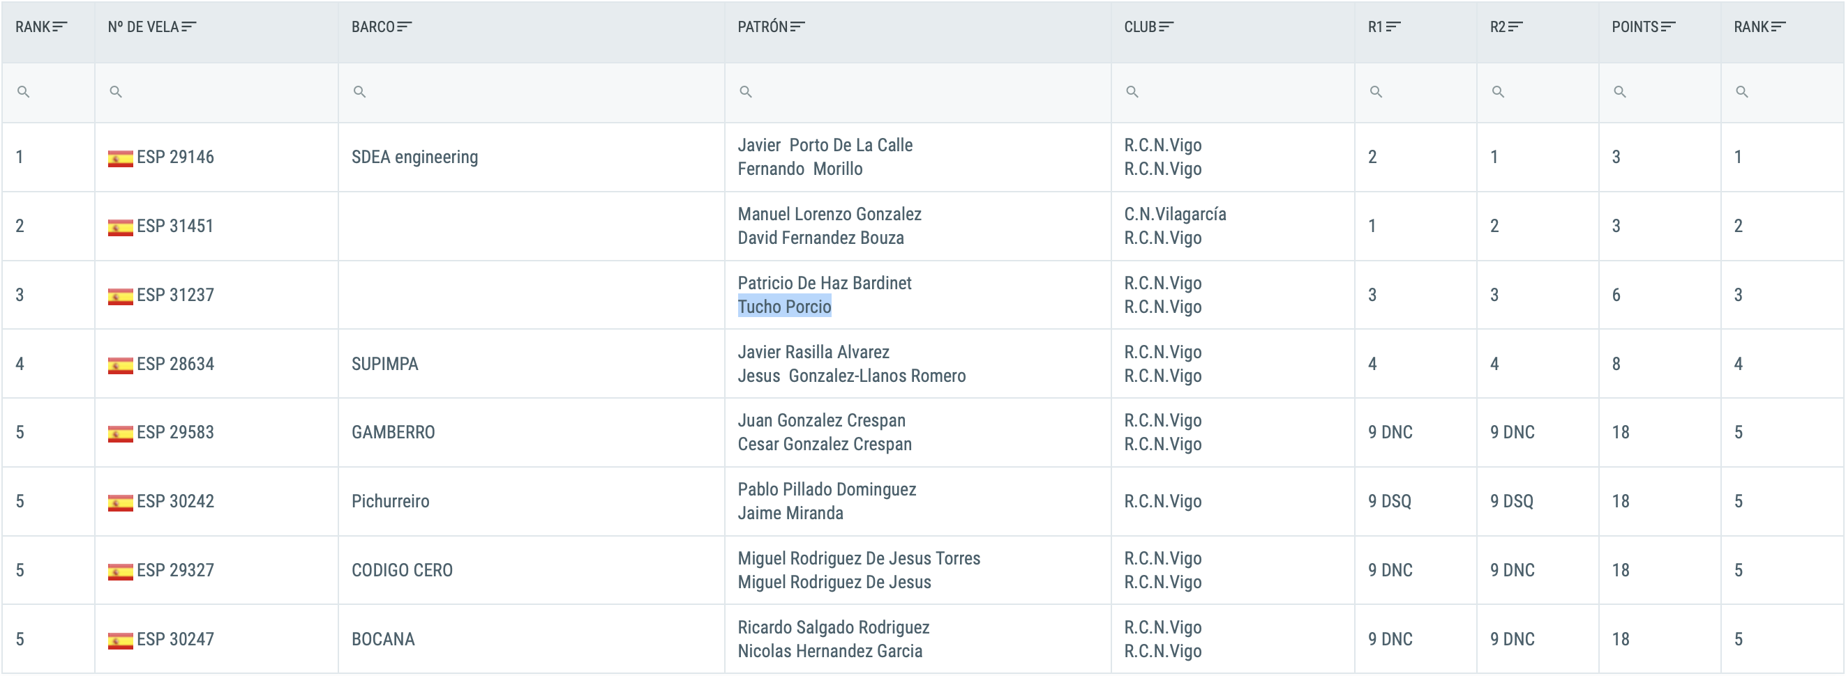The image size is (1846, 676).
Task: Select the highlighted name Tucho Porcio
Action: point(785,307)
